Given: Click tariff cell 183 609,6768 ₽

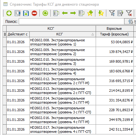Looking at the screenshot, I should [x=115, y=71].
